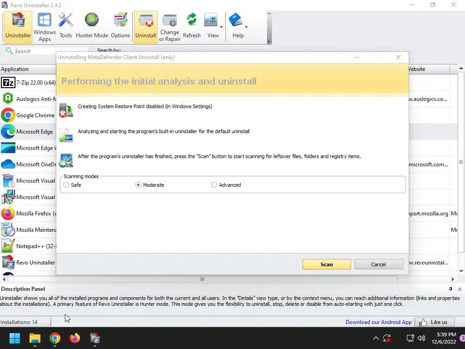Minimize the uninstall dialog window
This screenshot has height=349, width=465.
(x=357, y=57)
